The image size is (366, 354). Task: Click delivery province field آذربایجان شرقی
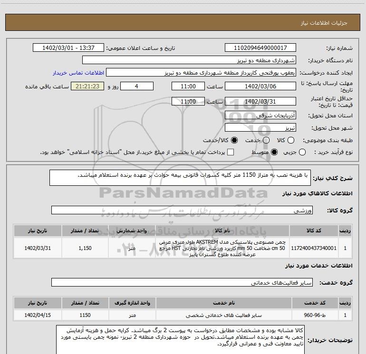pos(260,115)
